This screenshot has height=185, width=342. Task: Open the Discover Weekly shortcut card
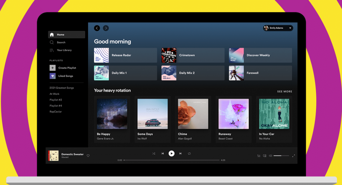(x=260, y=56)
